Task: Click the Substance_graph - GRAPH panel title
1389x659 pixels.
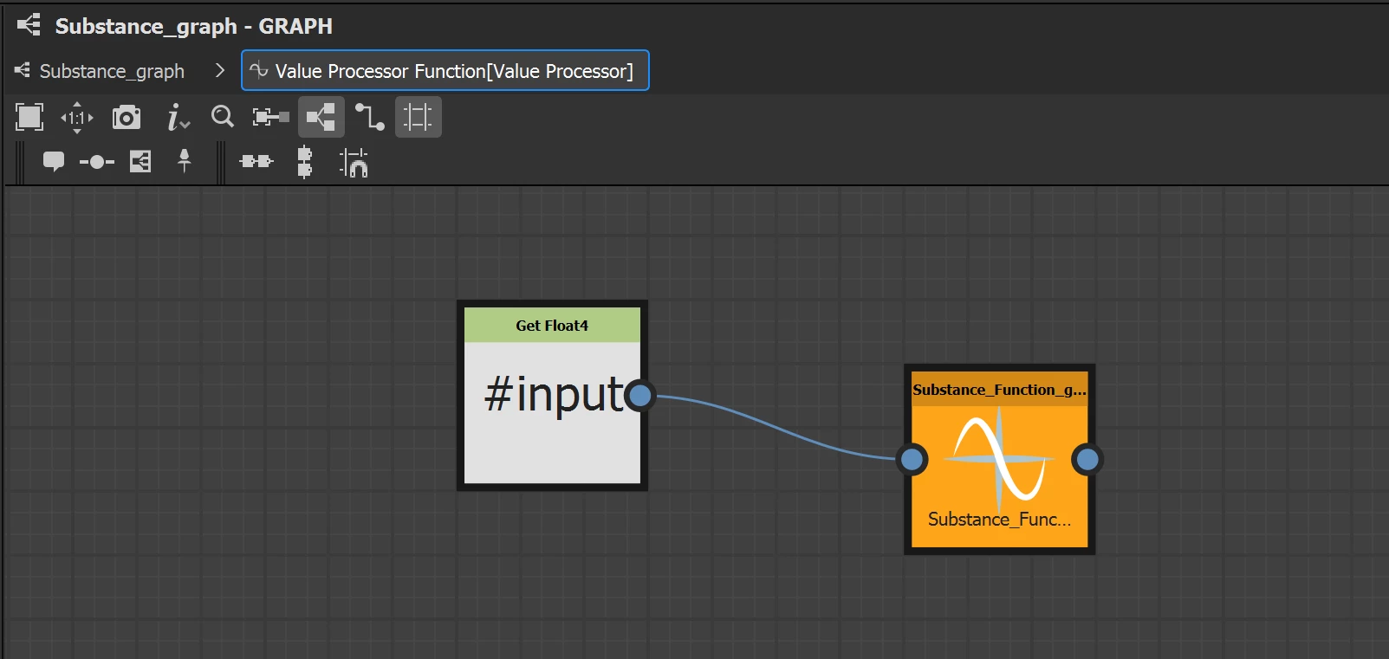Action: tap(194, 26)
